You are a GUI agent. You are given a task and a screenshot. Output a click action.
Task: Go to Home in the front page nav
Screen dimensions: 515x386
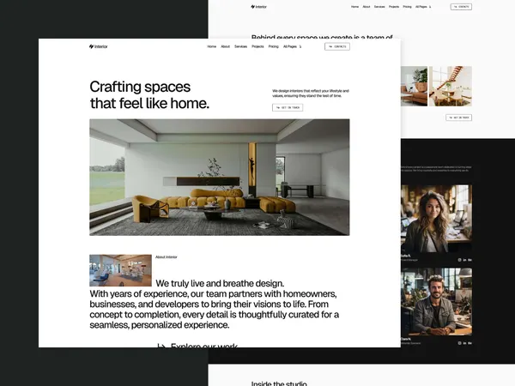pyautogui.click(x=212, y=46)
